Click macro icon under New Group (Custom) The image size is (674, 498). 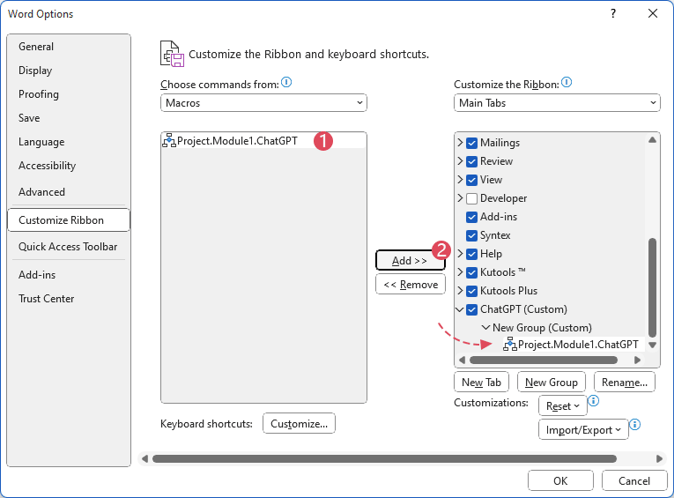point(509,345)
